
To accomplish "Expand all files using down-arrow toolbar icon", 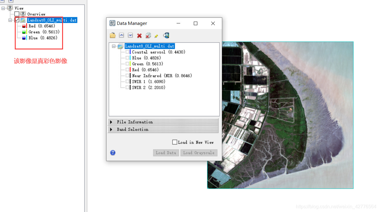I will pyautogui.click(x=130, y=35).
